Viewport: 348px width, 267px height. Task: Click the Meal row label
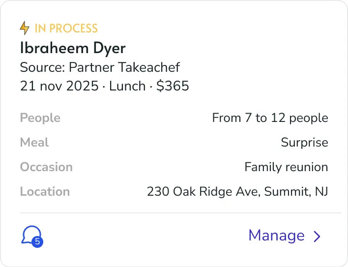pyautogui.click(x=34, y=142)
